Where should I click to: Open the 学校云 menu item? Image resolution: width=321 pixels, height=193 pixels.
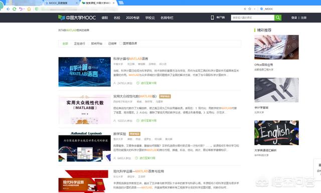tap(150, 17)
